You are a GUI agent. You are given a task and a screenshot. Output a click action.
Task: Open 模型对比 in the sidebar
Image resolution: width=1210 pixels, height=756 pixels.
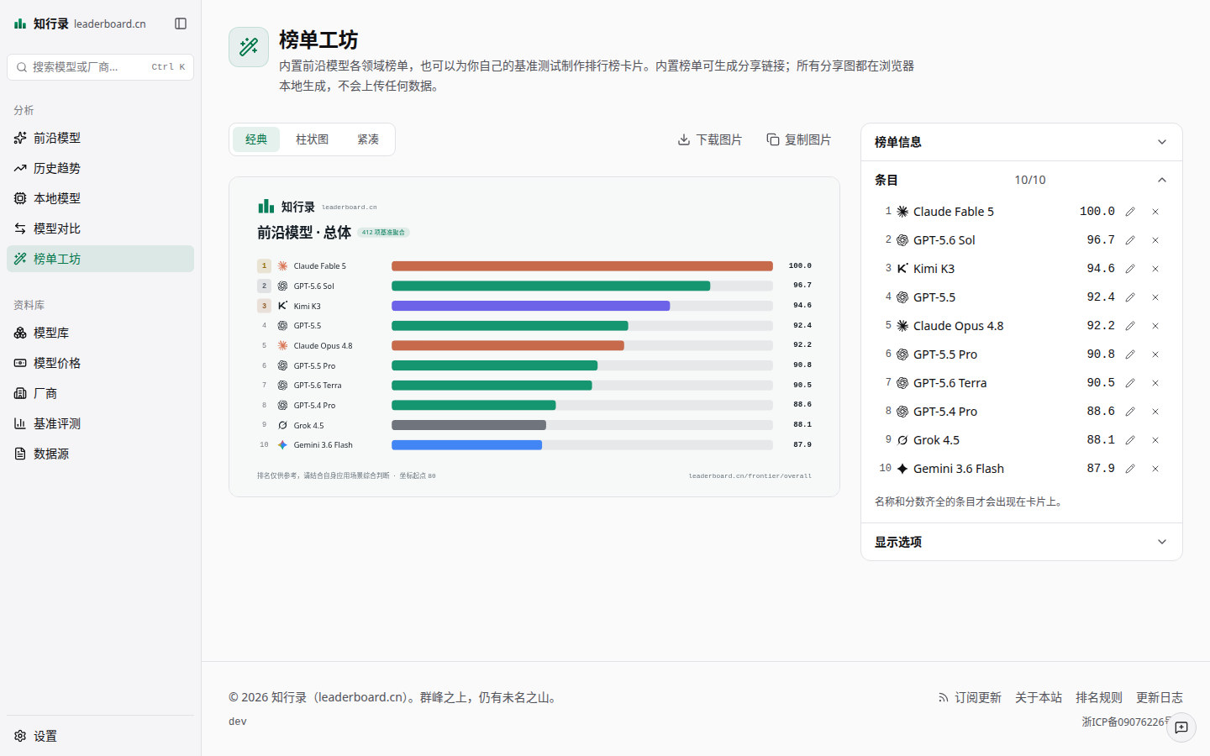(x=100, y=228)
